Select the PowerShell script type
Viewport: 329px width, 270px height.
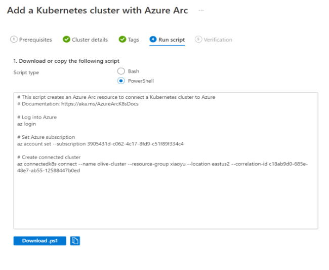coord(121,81)
